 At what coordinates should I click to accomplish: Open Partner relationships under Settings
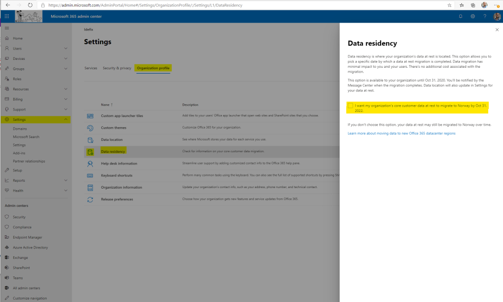[x=29, y=161]
